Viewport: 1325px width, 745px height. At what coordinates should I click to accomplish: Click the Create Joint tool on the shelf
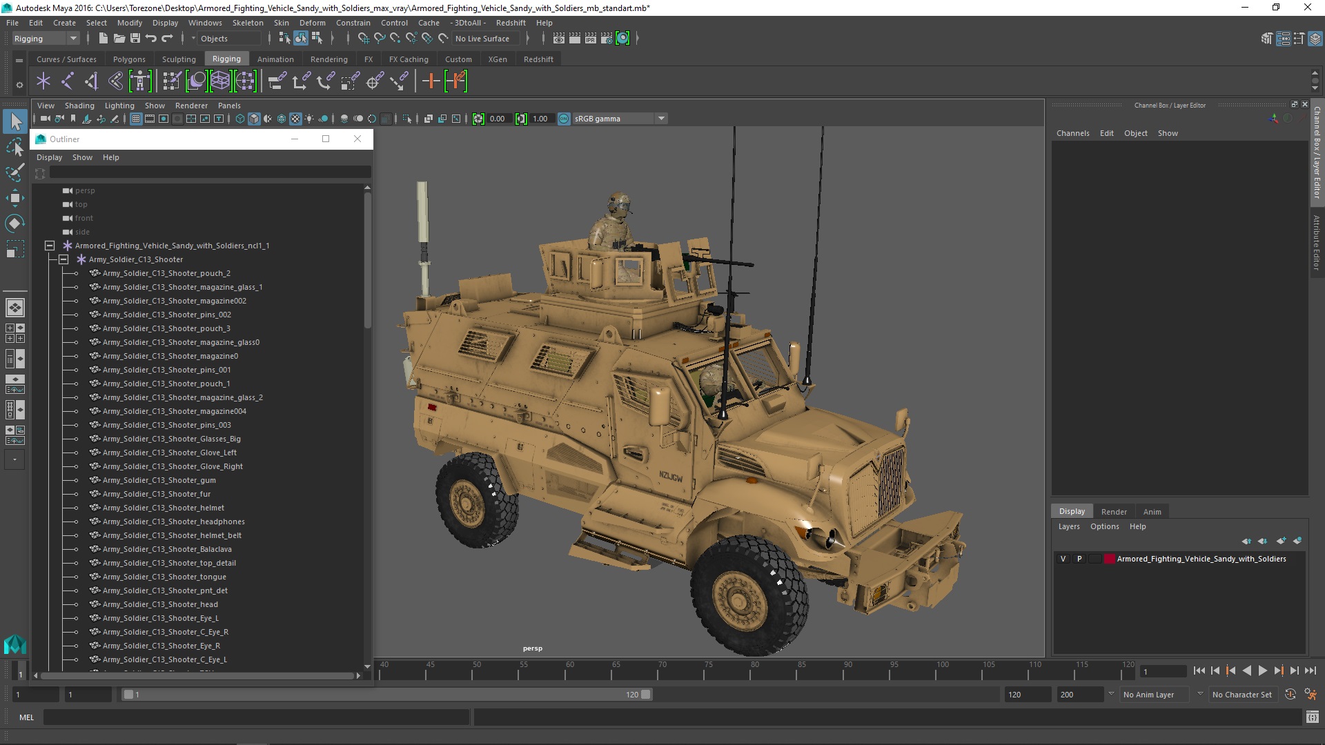[x=67, y=81]
